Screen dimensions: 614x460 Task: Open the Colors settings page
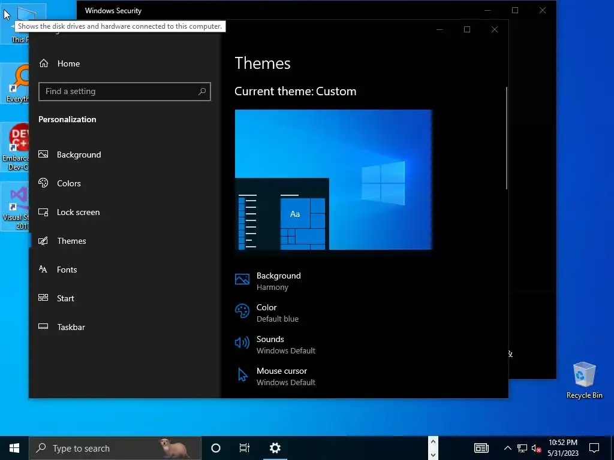pos(59,183)
